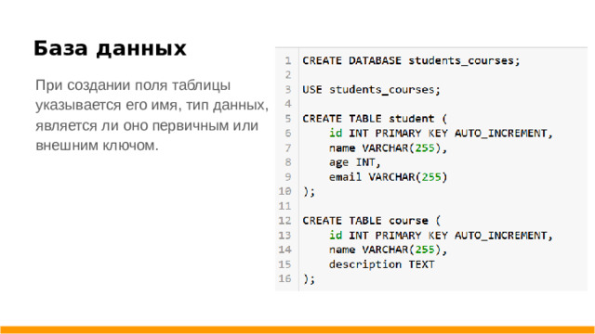The height and width of the screenshot is (334, 595).
Task: Select line number 16 in gutter
Action: pyautogui.click(x=285, y=278)
